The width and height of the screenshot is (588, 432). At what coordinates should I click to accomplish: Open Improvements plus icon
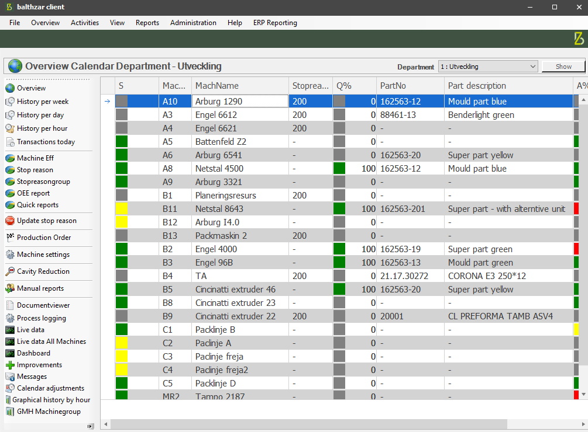tap(10, 365)
